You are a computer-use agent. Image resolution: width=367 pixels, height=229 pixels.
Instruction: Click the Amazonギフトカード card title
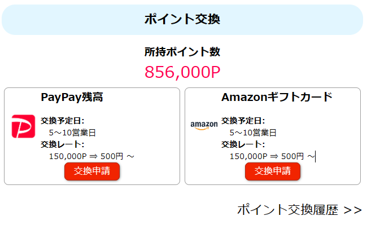point(277,97)
